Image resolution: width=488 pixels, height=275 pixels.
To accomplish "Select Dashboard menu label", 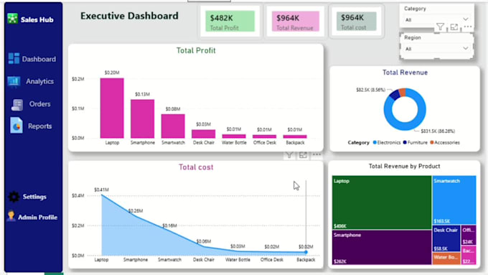I will 39,59.
